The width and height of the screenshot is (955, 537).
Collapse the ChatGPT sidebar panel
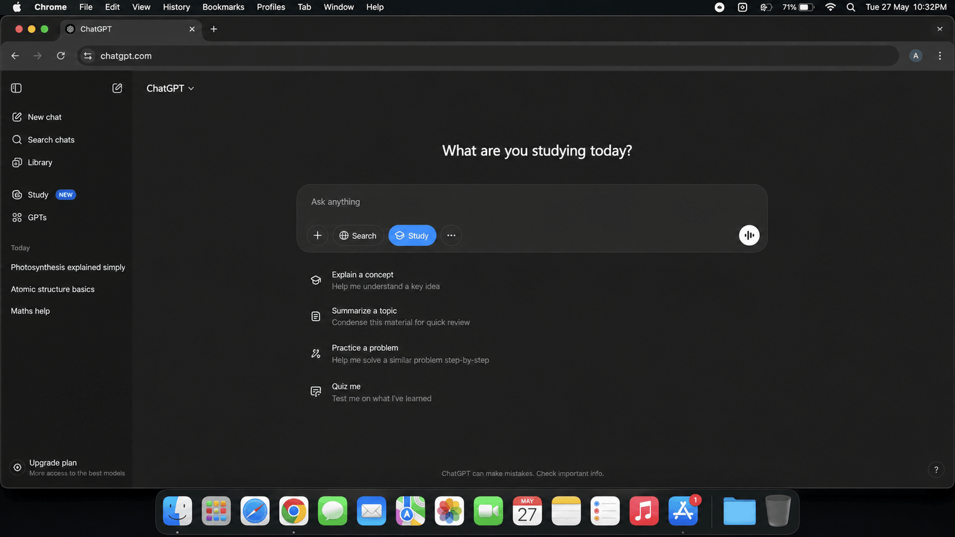16,88
